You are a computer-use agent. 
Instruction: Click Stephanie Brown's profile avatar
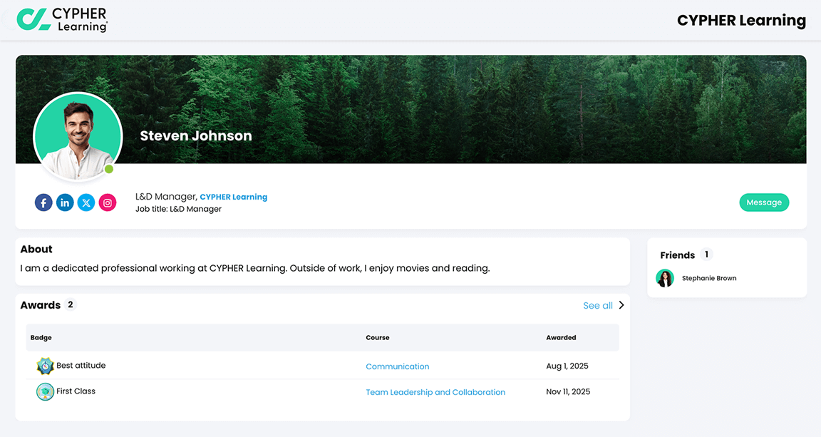click(665, 278)
